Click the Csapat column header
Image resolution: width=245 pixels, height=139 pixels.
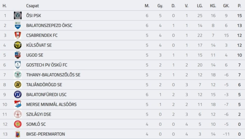click(x=32, y=6)
